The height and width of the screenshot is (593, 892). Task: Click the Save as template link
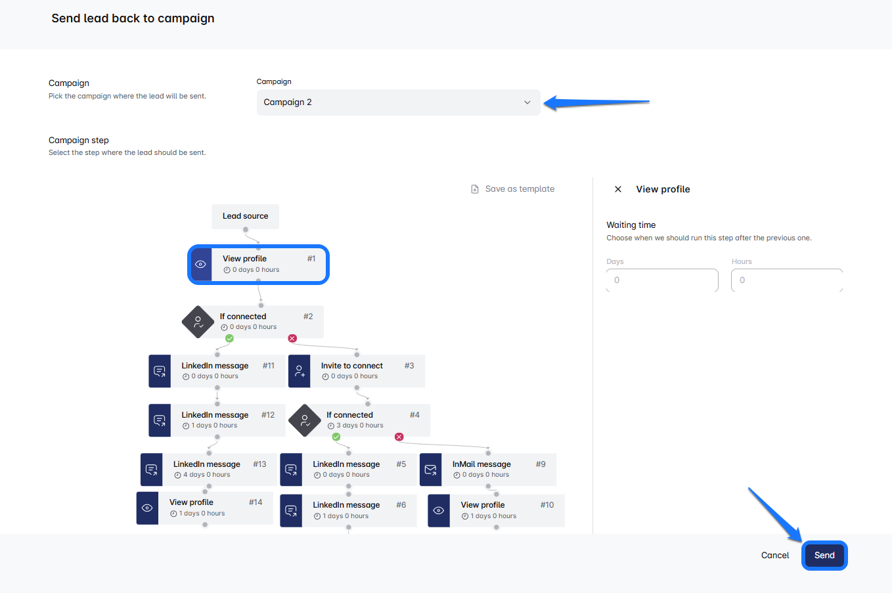[x=520, y=189]
